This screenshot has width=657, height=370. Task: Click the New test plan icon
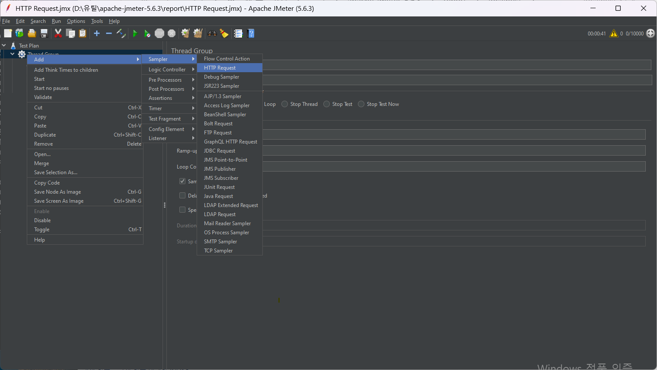pos(8,33)
